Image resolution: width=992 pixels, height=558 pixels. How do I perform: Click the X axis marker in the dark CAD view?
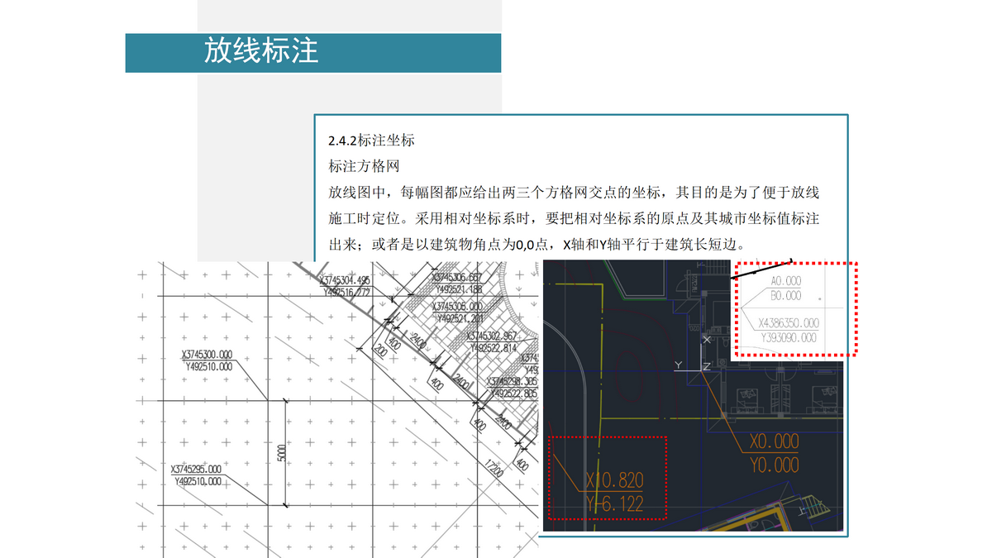[x=707, y=340]
